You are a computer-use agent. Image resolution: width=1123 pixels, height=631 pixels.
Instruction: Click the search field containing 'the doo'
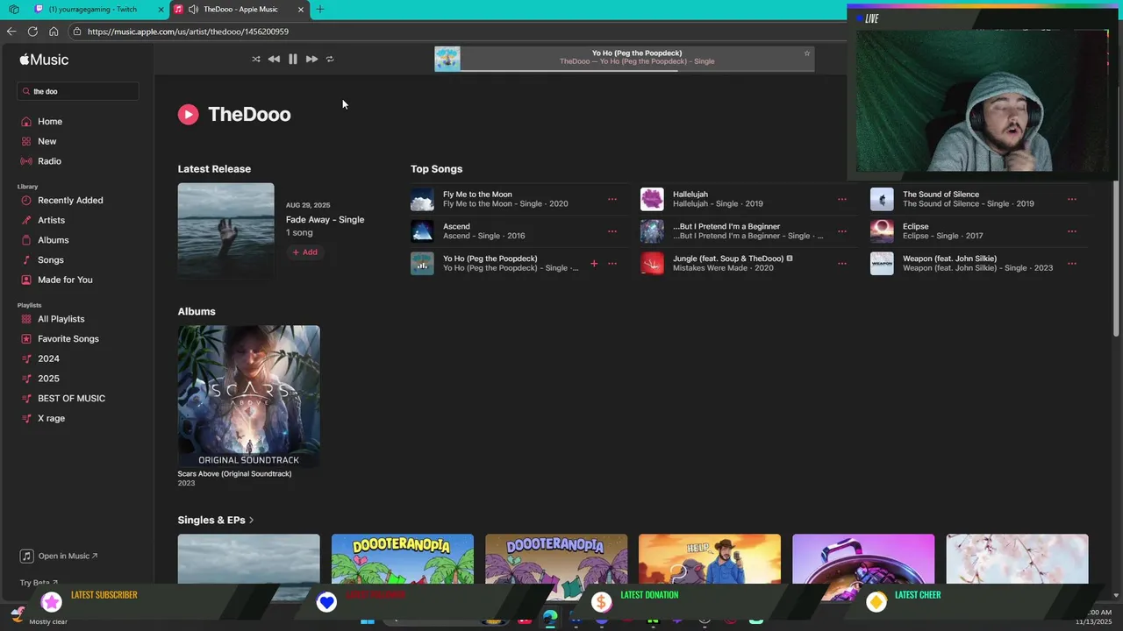(78, 91)
